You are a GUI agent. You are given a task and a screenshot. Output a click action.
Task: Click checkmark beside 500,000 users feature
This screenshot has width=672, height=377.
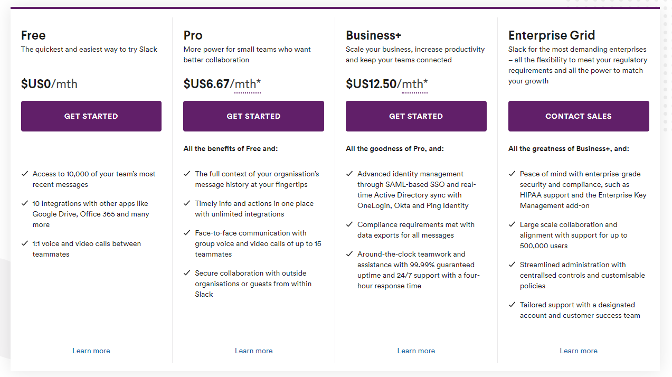click(x=512, y=224)
